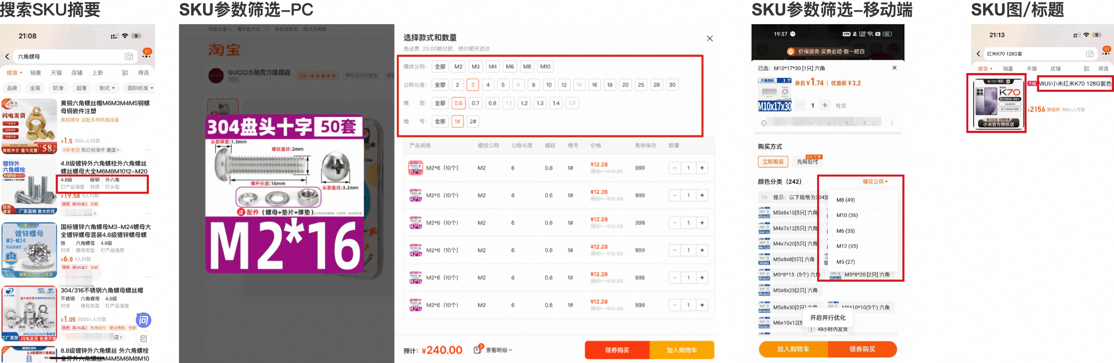The height and width of the screenshot is (363, 1114).
Task: Increase quantity in last M2*6 row
Action: [x=702, y=305]
